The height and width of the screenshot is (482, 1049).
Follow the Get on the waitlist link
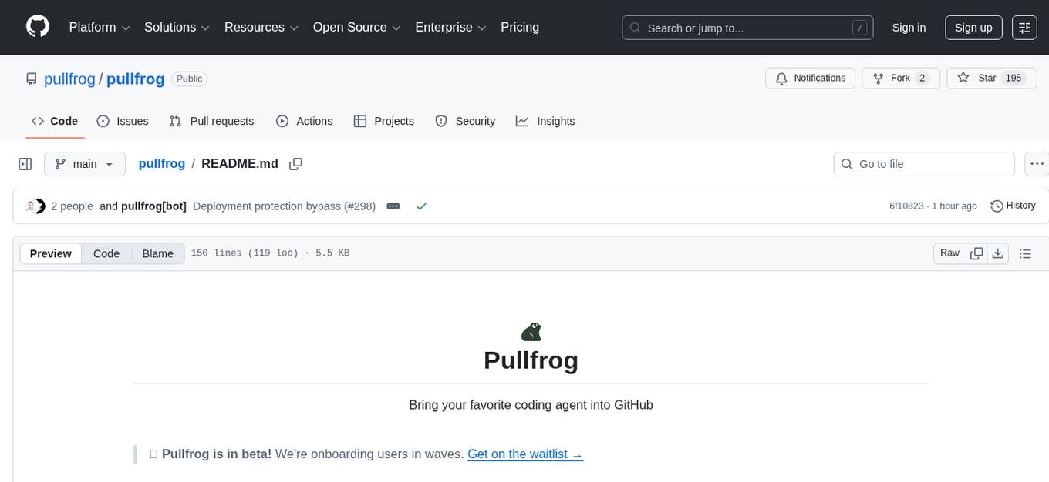coord(525,454)
